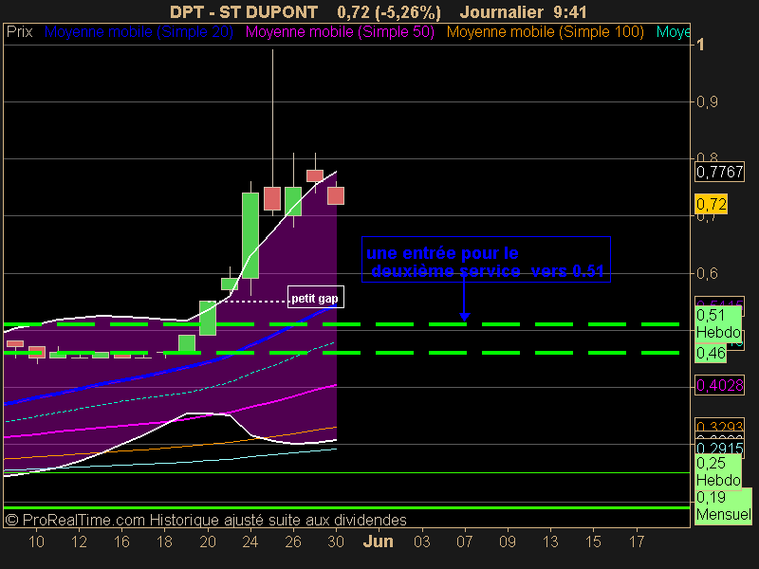
Task: Select the red candle with the wick reaching 1
Action: (272, 198)
